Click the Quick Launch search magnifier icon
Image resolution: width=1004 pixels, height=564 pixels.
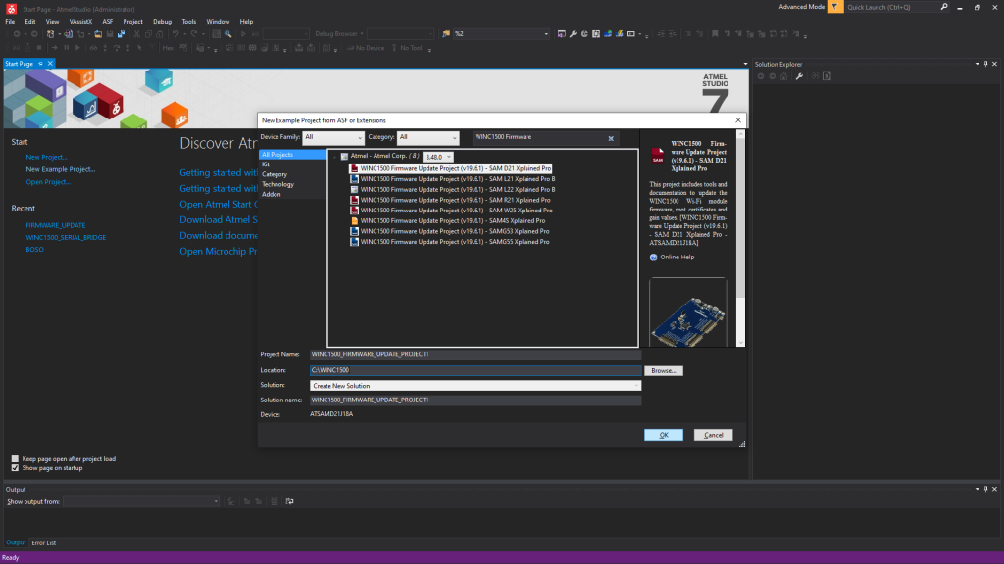944,7
